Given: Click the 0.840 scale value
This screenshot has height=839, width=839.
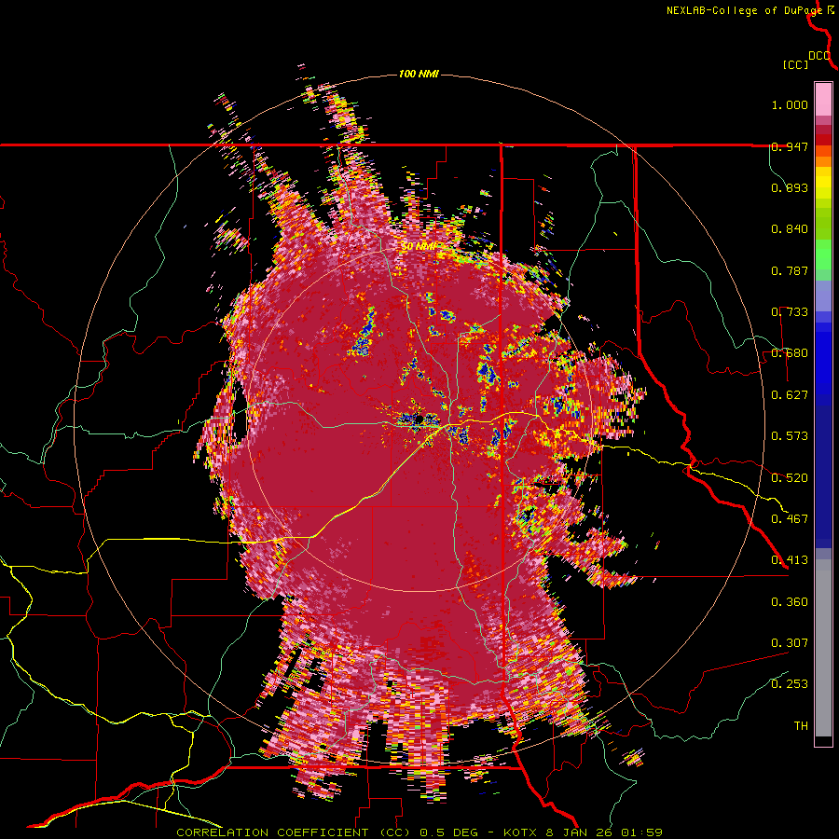Looking at the screenshot, I should coord(790,229).
